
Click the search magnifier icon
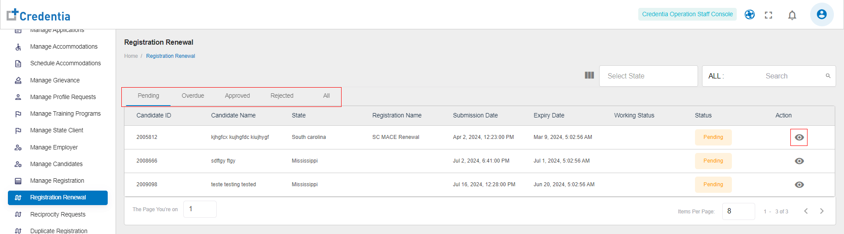(x=828, y=76)
